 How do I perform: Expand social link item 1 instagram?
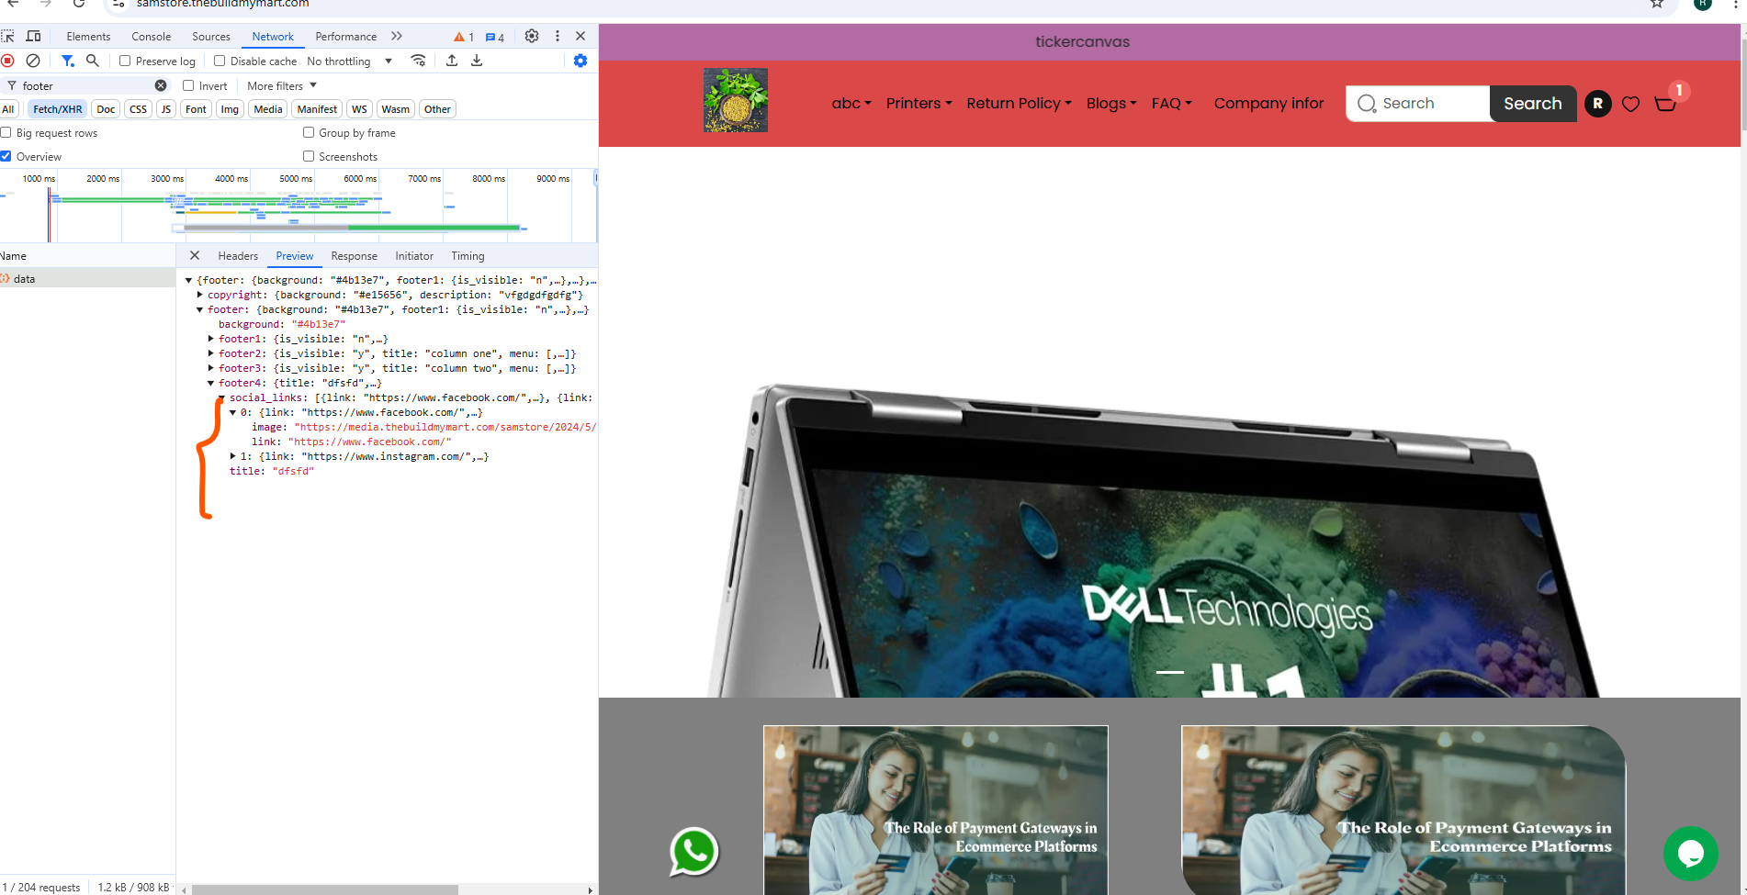click(232, 456)
